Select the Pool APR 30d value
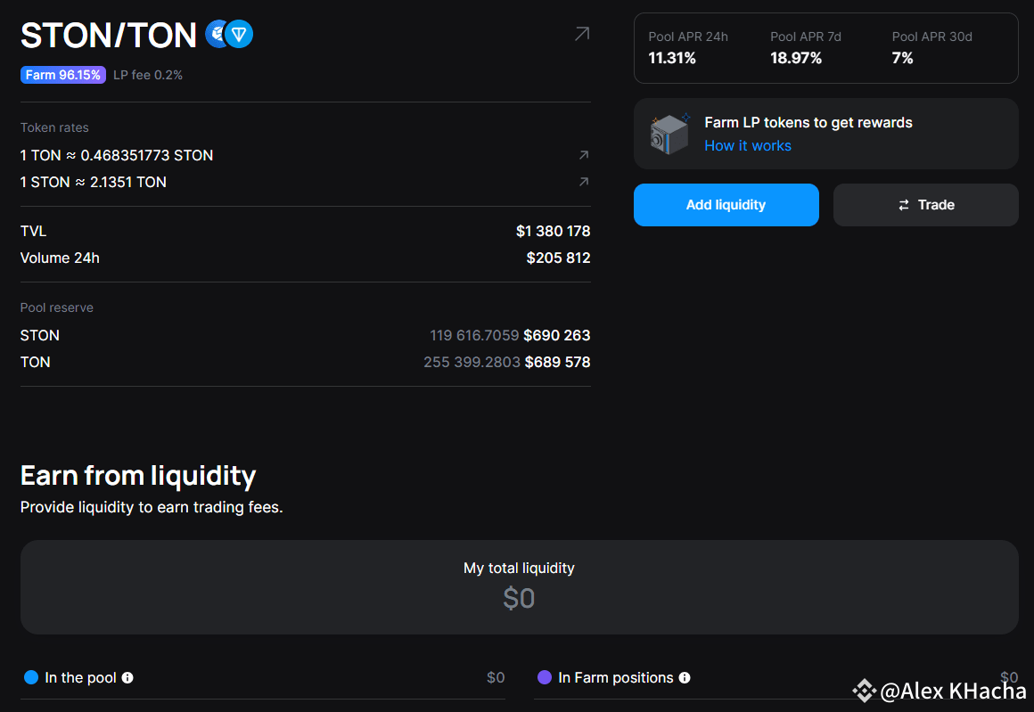This screenshot has width=1034, height=712. point(903,58)
